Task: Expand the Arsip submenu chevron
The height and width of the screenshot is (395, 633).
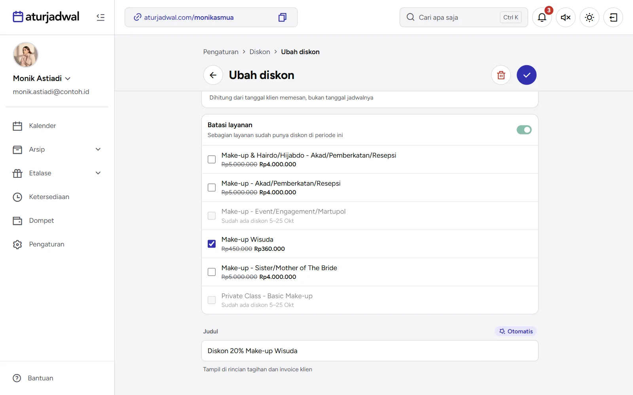Action: 98,149
